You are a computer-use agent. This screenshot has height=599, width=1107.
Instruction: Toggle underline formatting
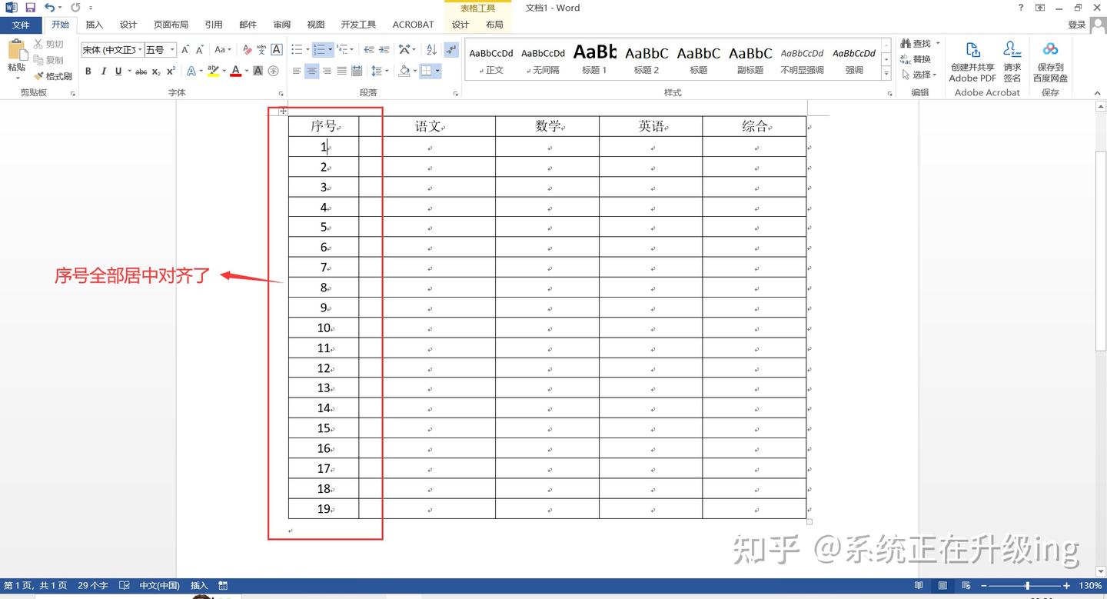(x=118, y=72)
